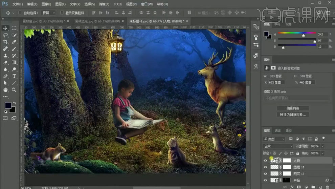Screen dimensions: 335x189
Task: Select the Horizontal Type tool
Action: [x=14, y=76]
